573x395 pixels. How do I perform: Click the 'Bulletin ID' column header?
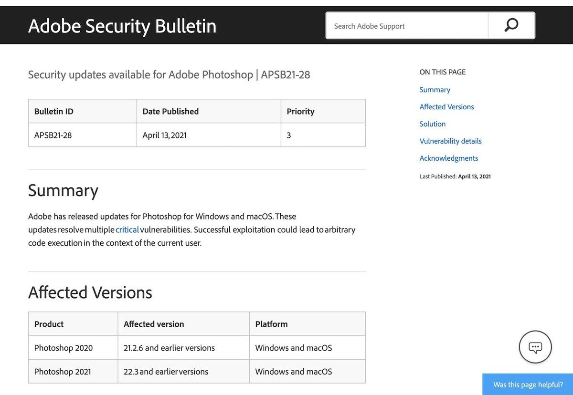point(83,111)
